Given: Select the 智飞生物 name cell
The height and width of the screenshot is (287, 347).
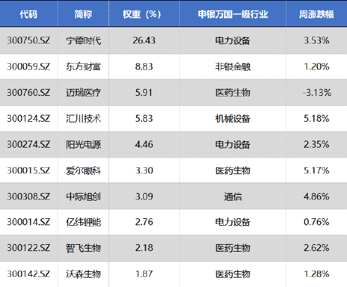Looking at the screenshot, I should [83, 248].
